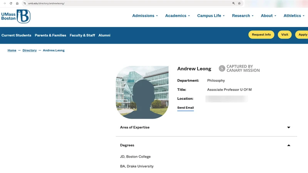The height and width of the screenshot is (173, 308).
Task: Open the Athletics dropdown menu
Action: coord(294,16)
